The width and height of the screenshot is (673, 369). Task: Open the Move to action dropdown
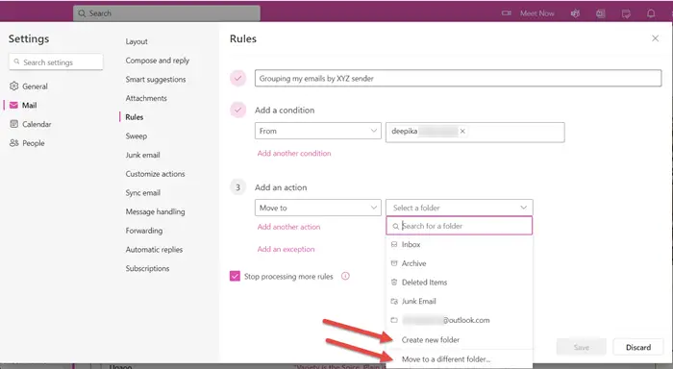point(317,208)
